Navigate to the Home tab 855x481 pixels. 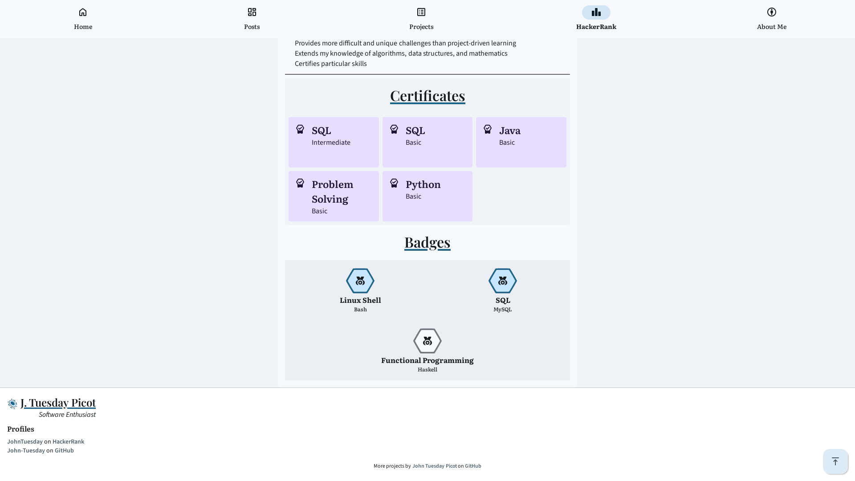[83, 19]
